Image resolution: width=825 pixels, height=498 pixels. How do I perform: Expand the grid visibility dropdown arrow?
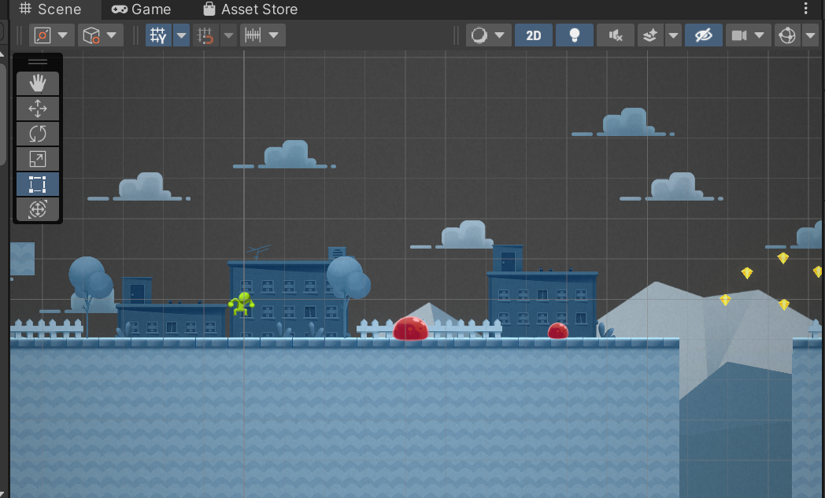183,35
